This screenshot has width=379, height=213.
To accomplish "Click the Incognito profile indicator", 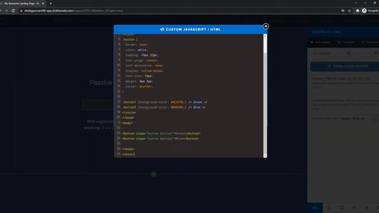I will [371, 11].
